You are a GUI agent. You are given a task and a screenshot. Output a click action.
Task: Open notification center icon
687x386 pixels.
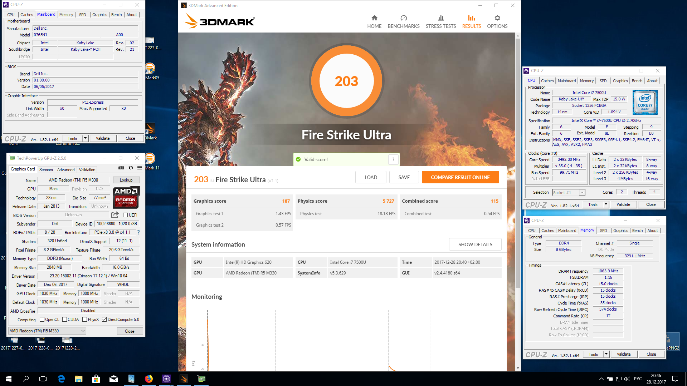[675, 379]
